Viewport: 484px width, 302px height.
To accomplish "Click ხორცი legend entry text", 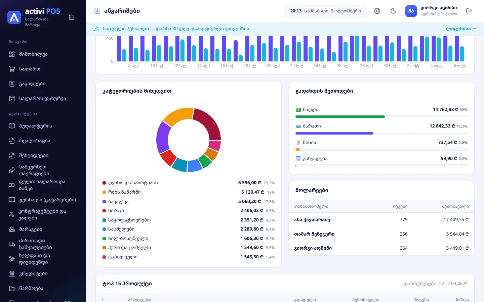I will pos(116,211).
